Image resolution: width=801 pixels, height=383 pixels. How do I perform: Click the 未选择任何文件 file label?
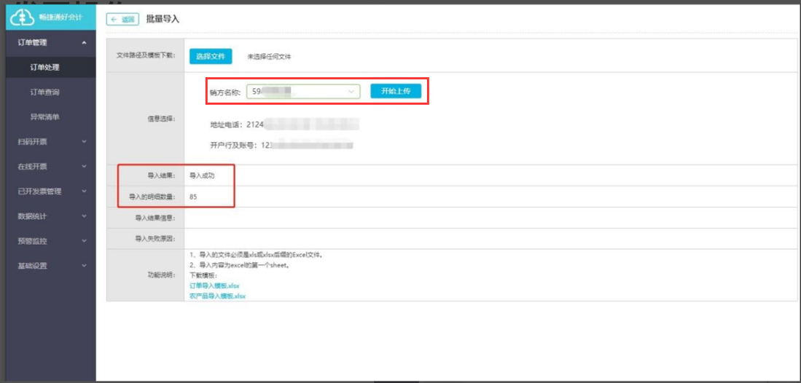point(269,57)
